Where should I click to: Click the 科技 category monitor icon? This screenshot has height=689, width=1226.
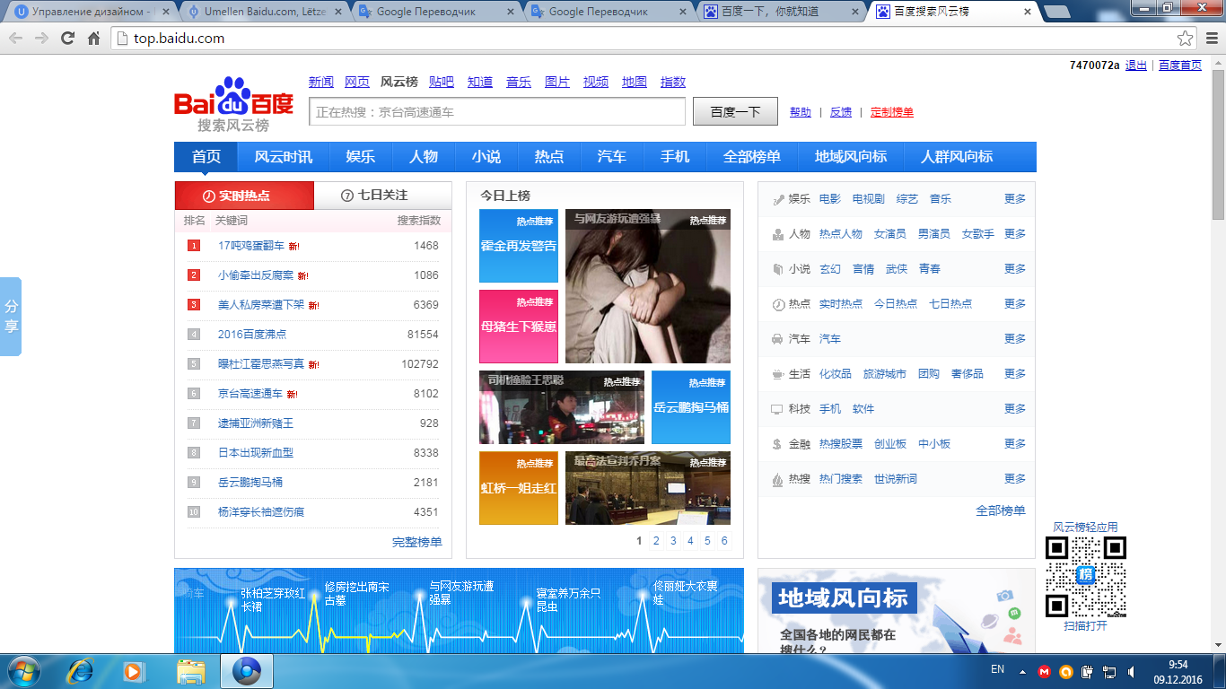click(777, 409)
